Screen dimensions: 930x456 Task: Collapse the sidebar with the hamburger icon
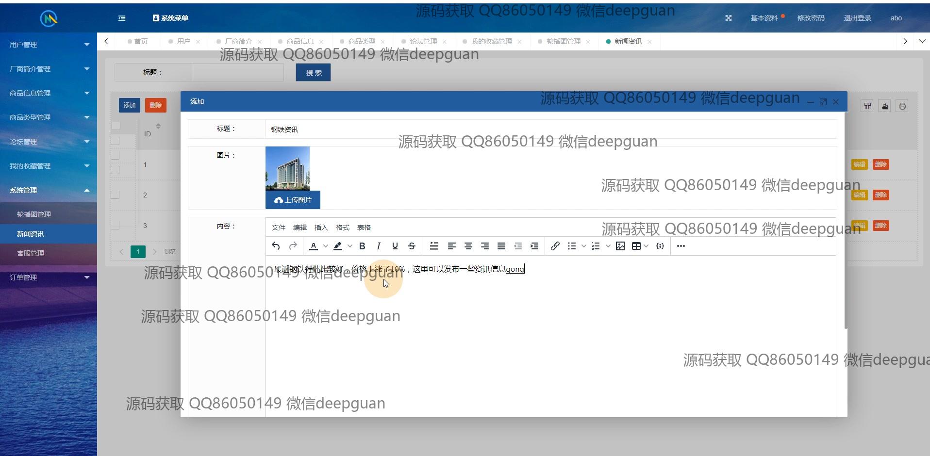(122, 18)
